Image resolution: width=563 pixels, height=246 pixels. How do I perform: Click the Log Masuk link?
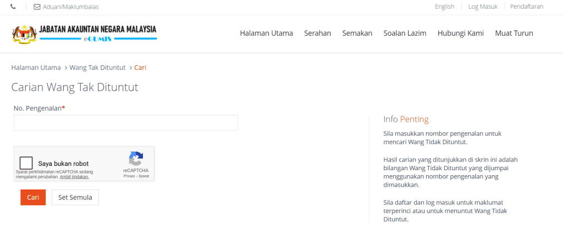click(483, 7)
